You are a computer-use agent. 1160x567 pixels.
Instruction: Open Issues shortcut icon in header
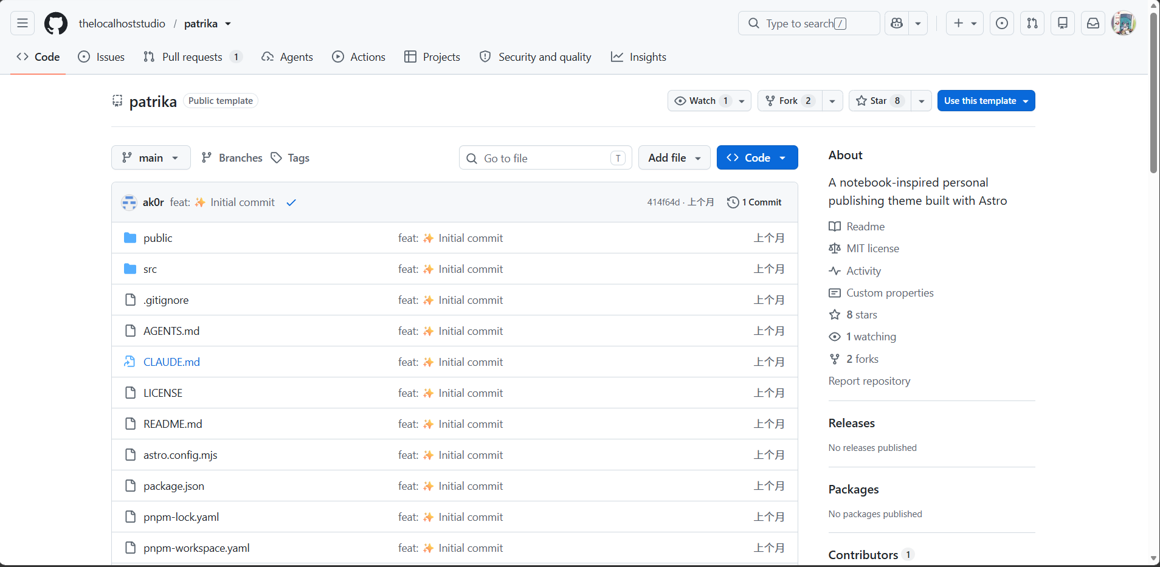1002,23
